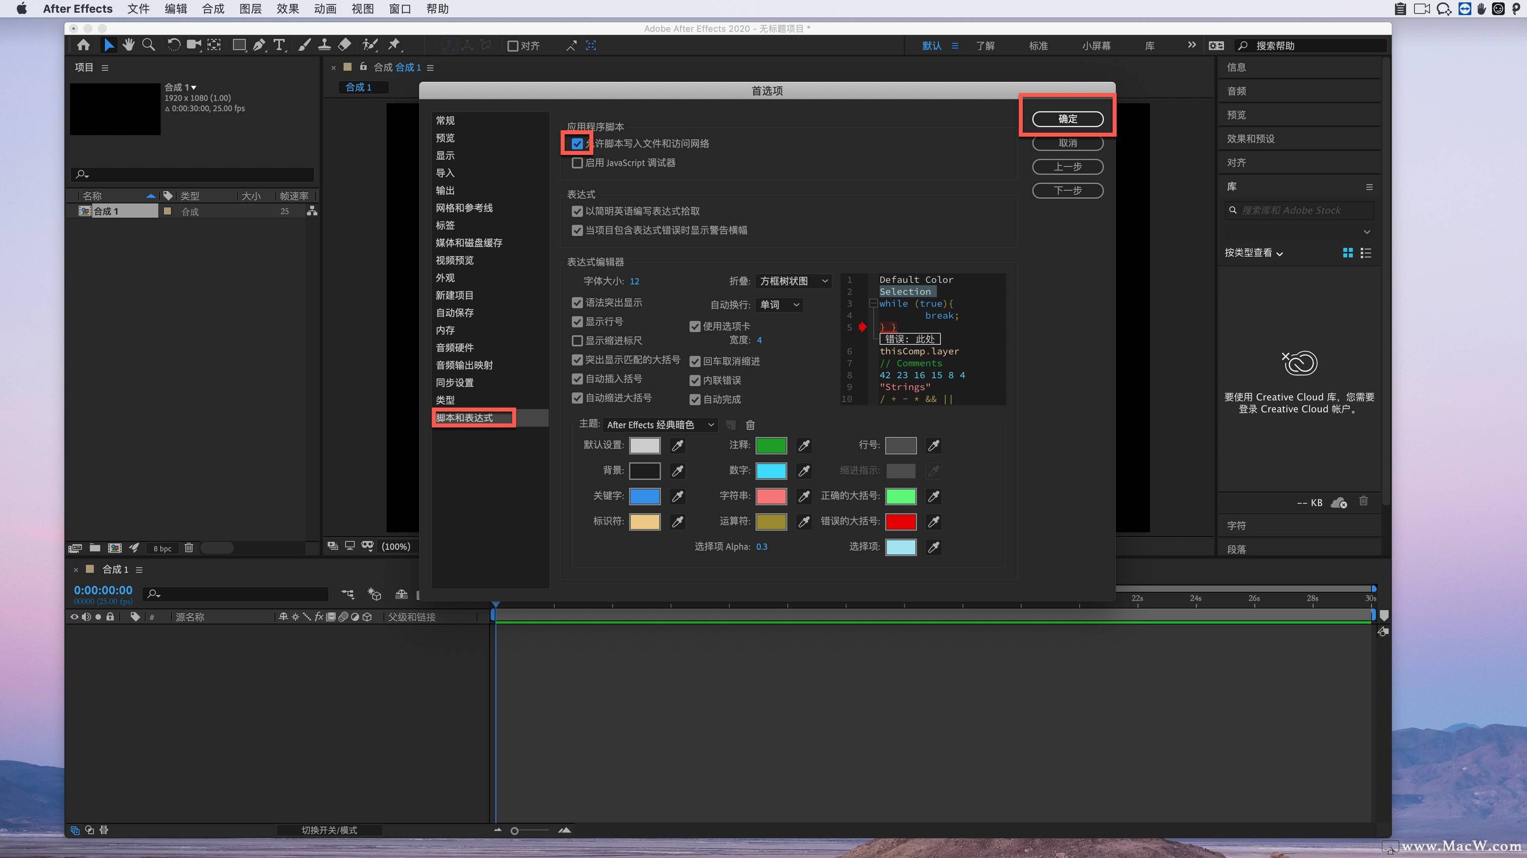Click the 取消 button
This screenshot has width=1527, height=858.
(x=1067, y=143)
